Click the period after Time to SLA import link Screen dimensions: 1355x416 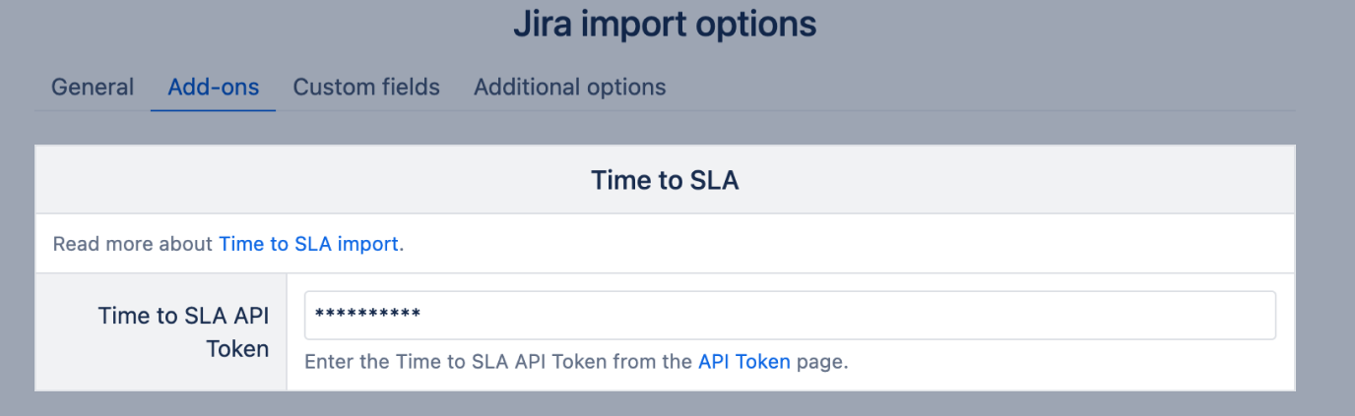point(402,245)
